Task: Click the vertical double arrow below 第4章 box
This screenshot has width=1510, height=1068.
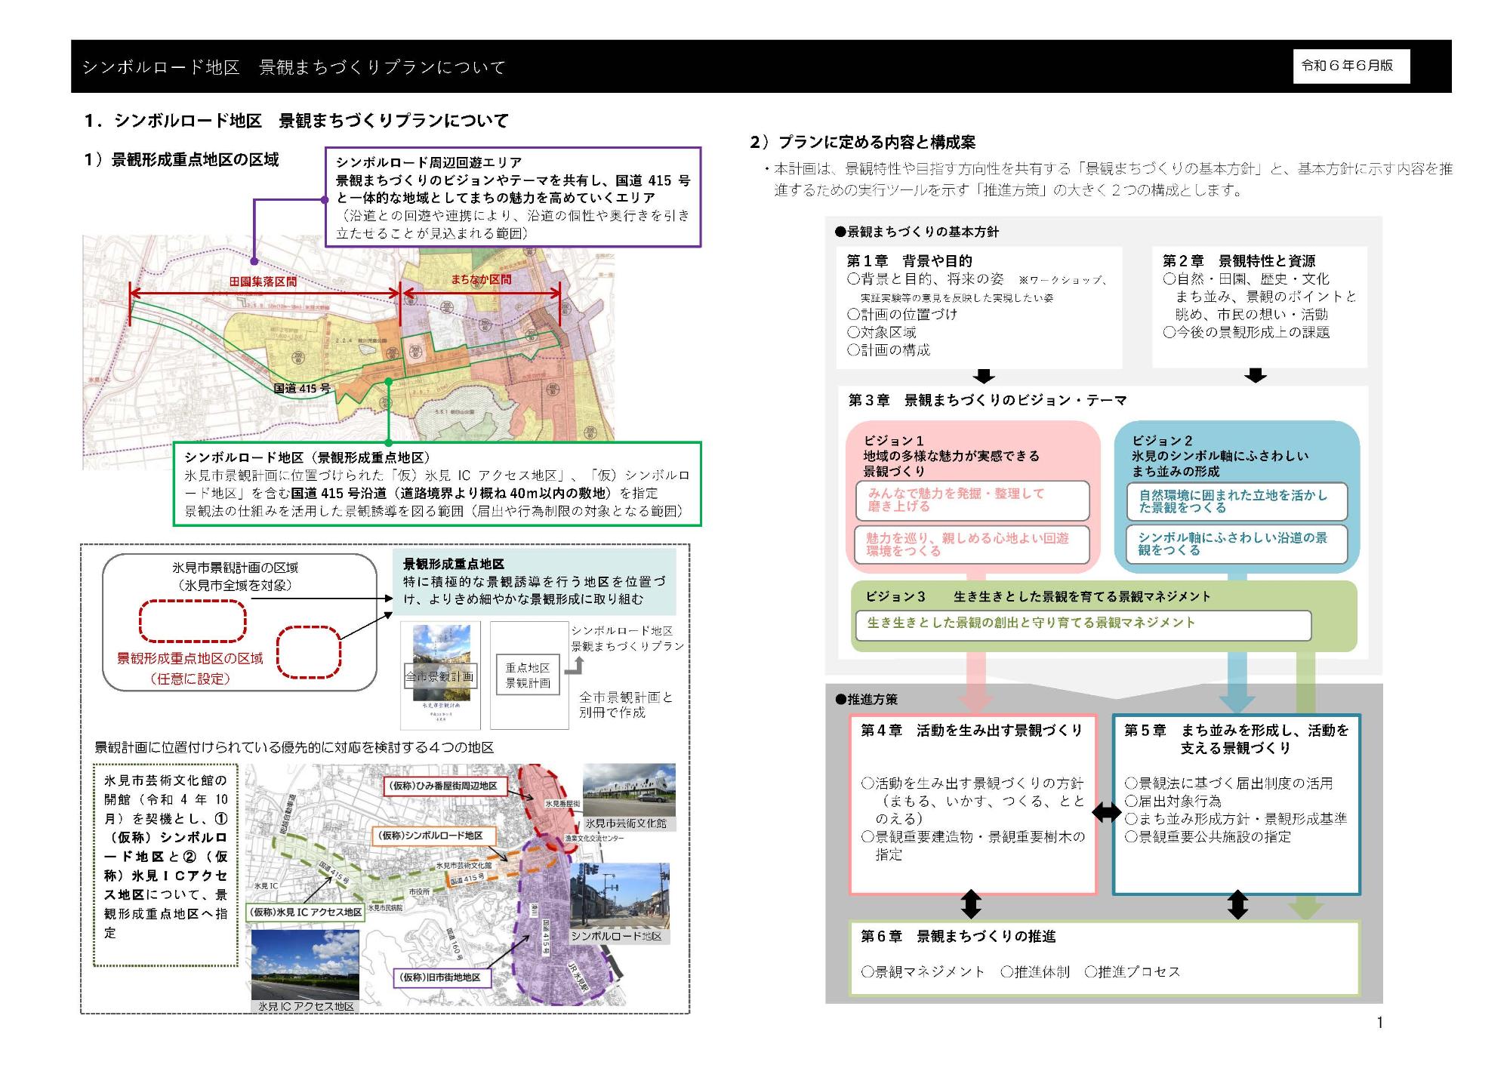Action: tap(971, 904)
